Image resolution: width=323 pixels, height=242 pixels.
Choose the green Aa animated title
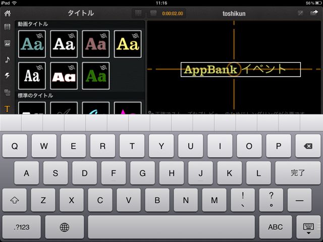pos(96,76)
